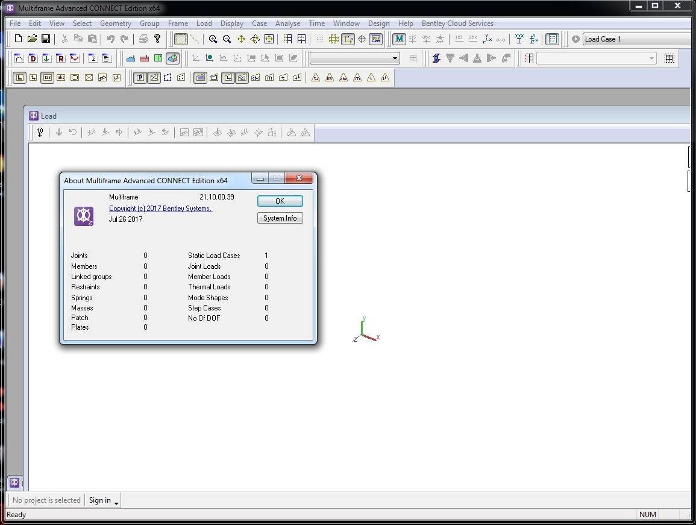
Task: Toggle the yellow grid display icon
Action: [x=334, y=39]
